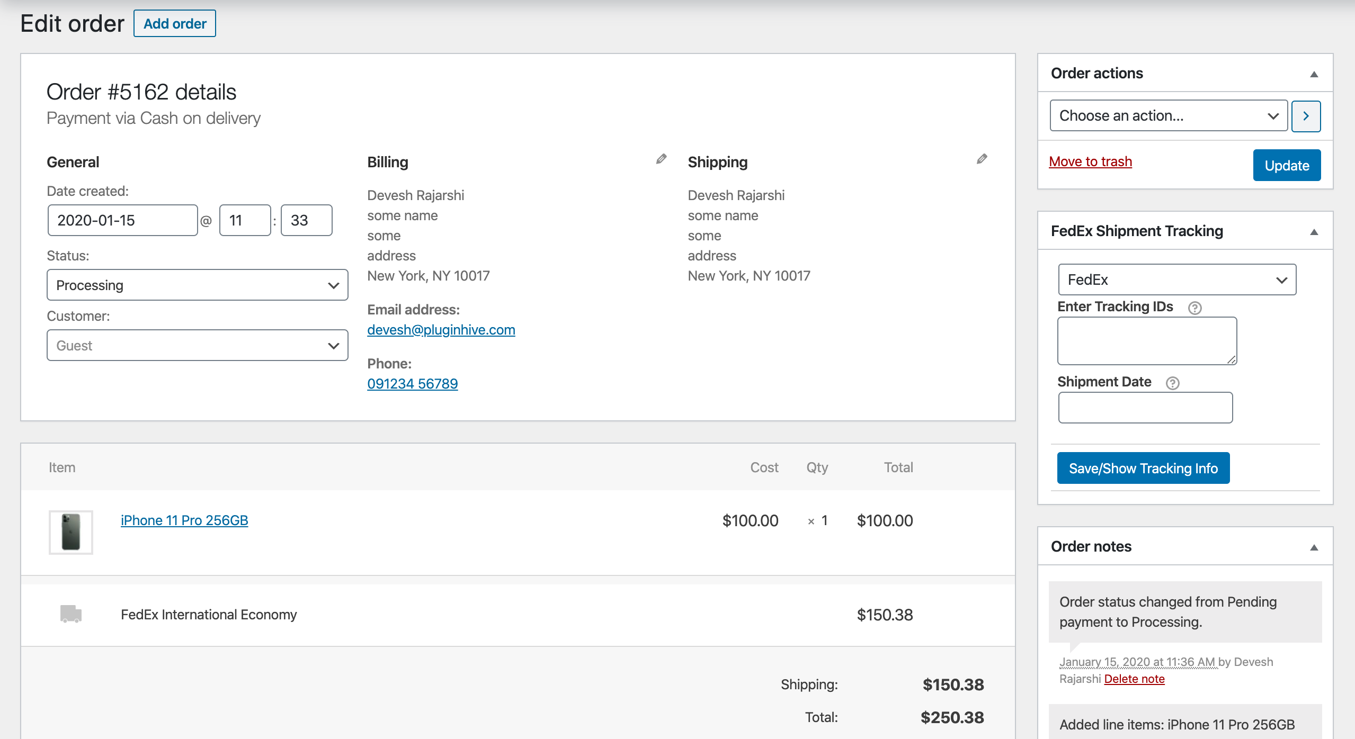Viewport: 1355px width, 739px height.
Task: Focus the Enter Tracking IDs text area
Action: 1147,341
